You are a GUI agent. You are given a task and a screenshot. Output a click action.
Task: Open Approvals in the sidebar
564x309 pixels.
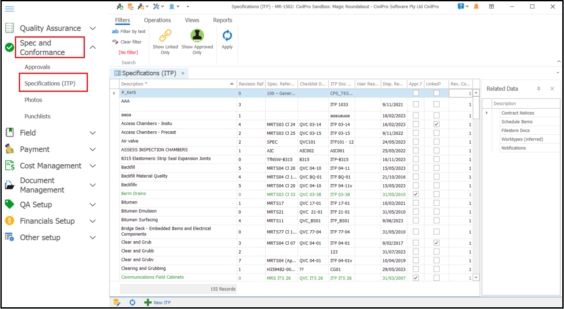(38, 67)
